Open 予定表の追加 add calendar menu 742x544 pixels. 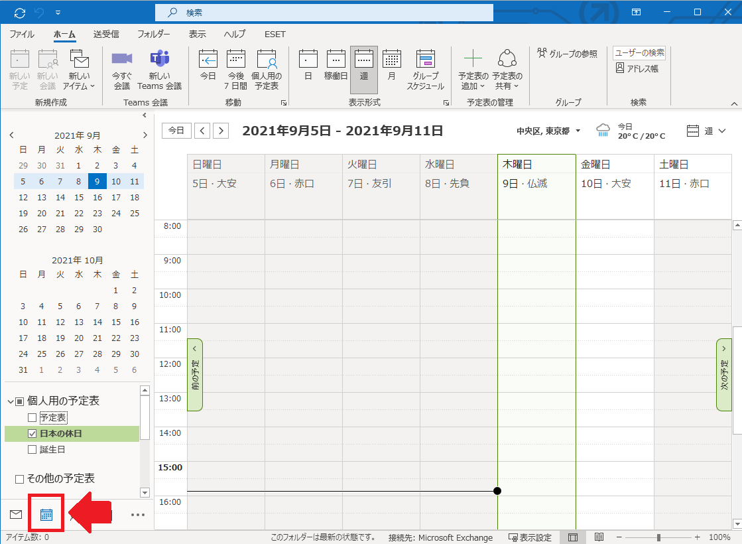coord(473,70)
